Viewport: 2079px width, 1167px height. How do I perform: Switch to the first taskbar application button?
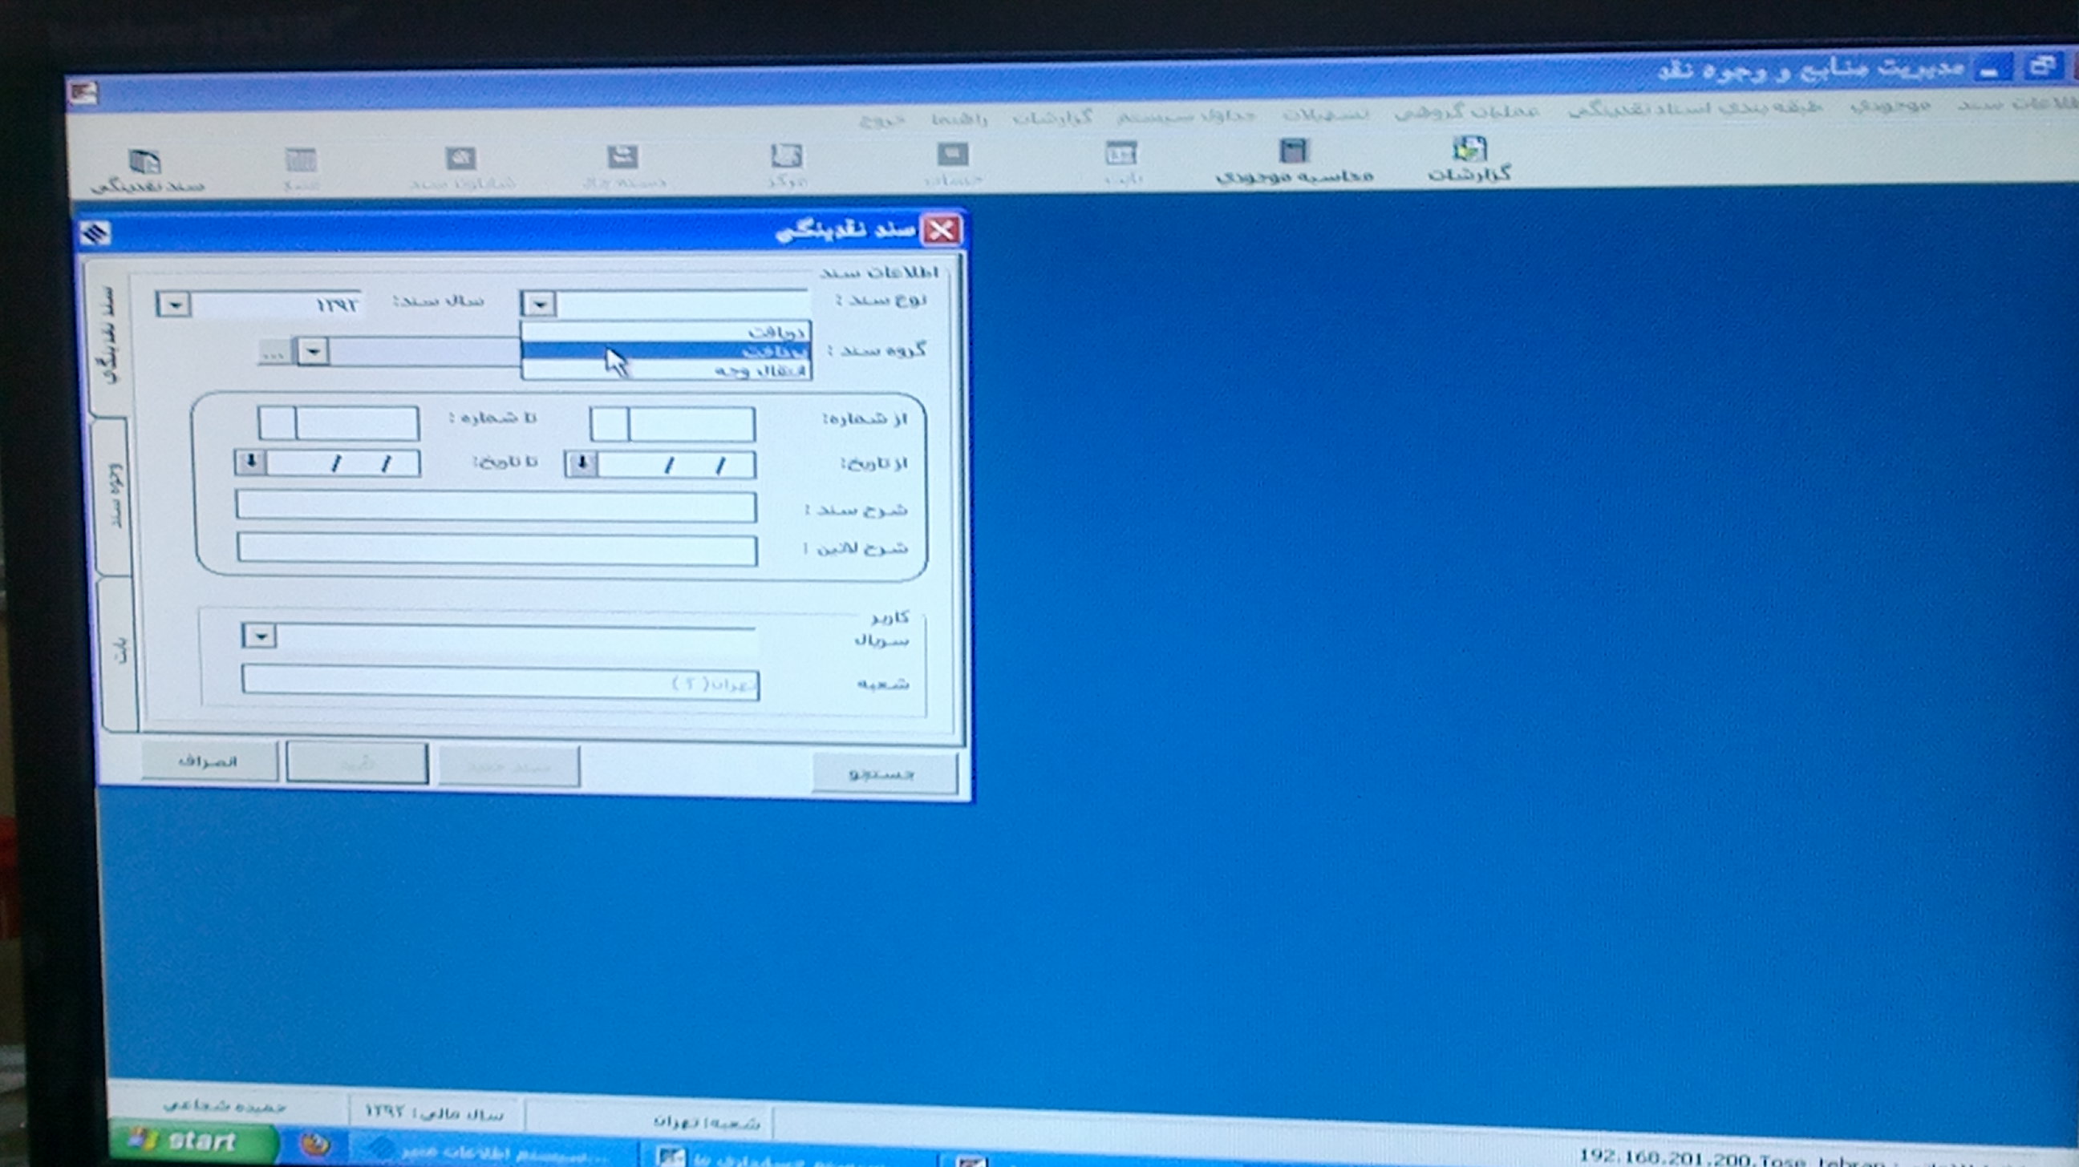[x=494, y=1151]
